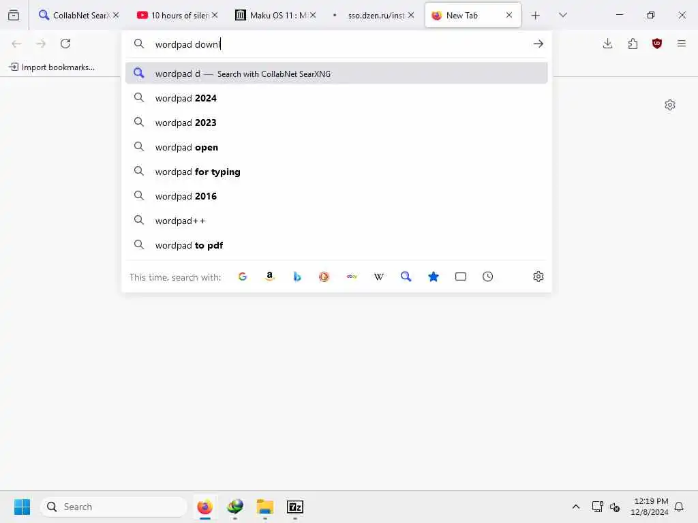
Task: Open the Downloads panel icon
Action: tap(607, 44)
